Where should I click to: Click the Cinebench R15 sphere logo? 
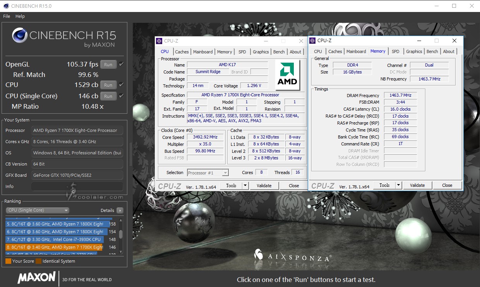point(20,36)
